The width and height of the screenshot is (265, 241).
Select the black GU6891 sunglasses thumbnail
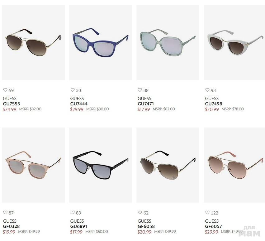click(x=101, y=165)
